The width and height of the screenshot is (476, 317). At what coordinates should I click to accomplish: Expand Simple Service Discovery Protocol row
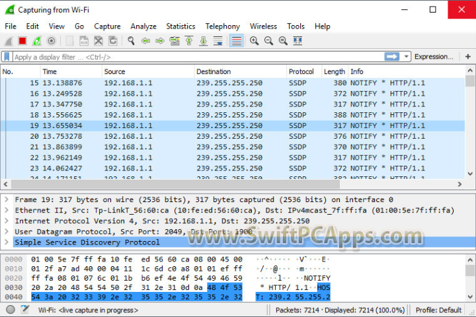tap(7, 242)
